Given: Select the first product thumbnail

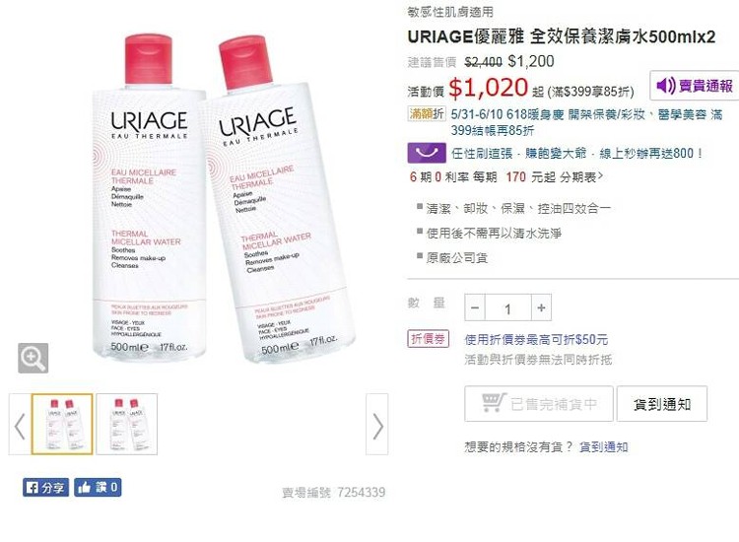Looking at the screenshot, I should point(62,424).
